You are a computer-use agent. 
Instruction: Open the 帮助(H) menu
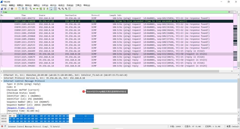(x=87, y=5)
